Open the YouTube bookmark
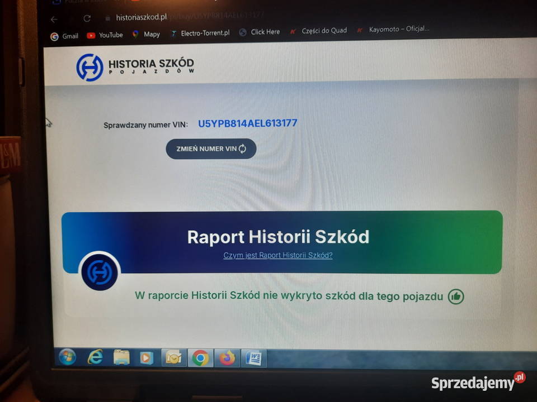This screenshot has height=402, width=537. click(105, 35)
